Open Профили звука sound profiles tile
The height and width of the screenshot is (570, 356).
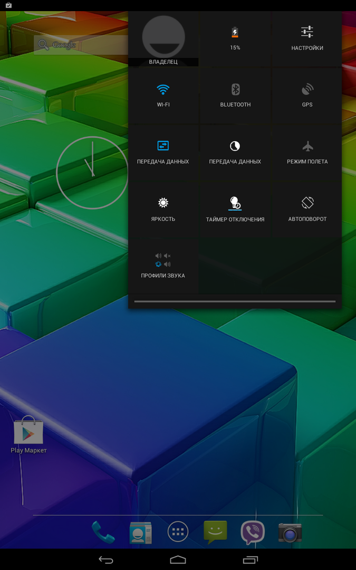(163, 267)
